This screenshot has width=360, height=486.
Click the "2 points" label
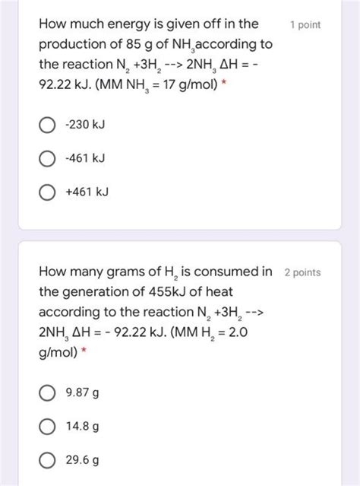pyautogui.click(x=303, y=272)
